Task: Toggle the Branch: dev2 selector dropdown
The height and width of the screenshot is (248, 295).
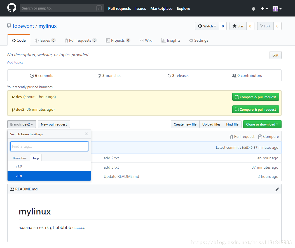Action: pyautogui.click(x=22, y=124)
